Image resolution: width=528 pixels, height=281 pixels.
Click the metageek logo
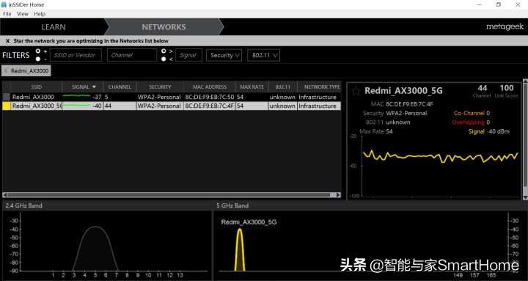505,27
